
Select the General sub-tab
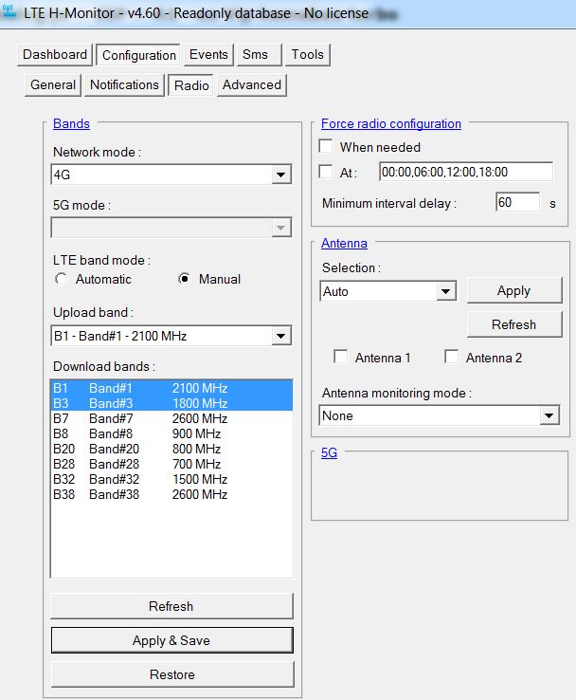pos(53,84)
